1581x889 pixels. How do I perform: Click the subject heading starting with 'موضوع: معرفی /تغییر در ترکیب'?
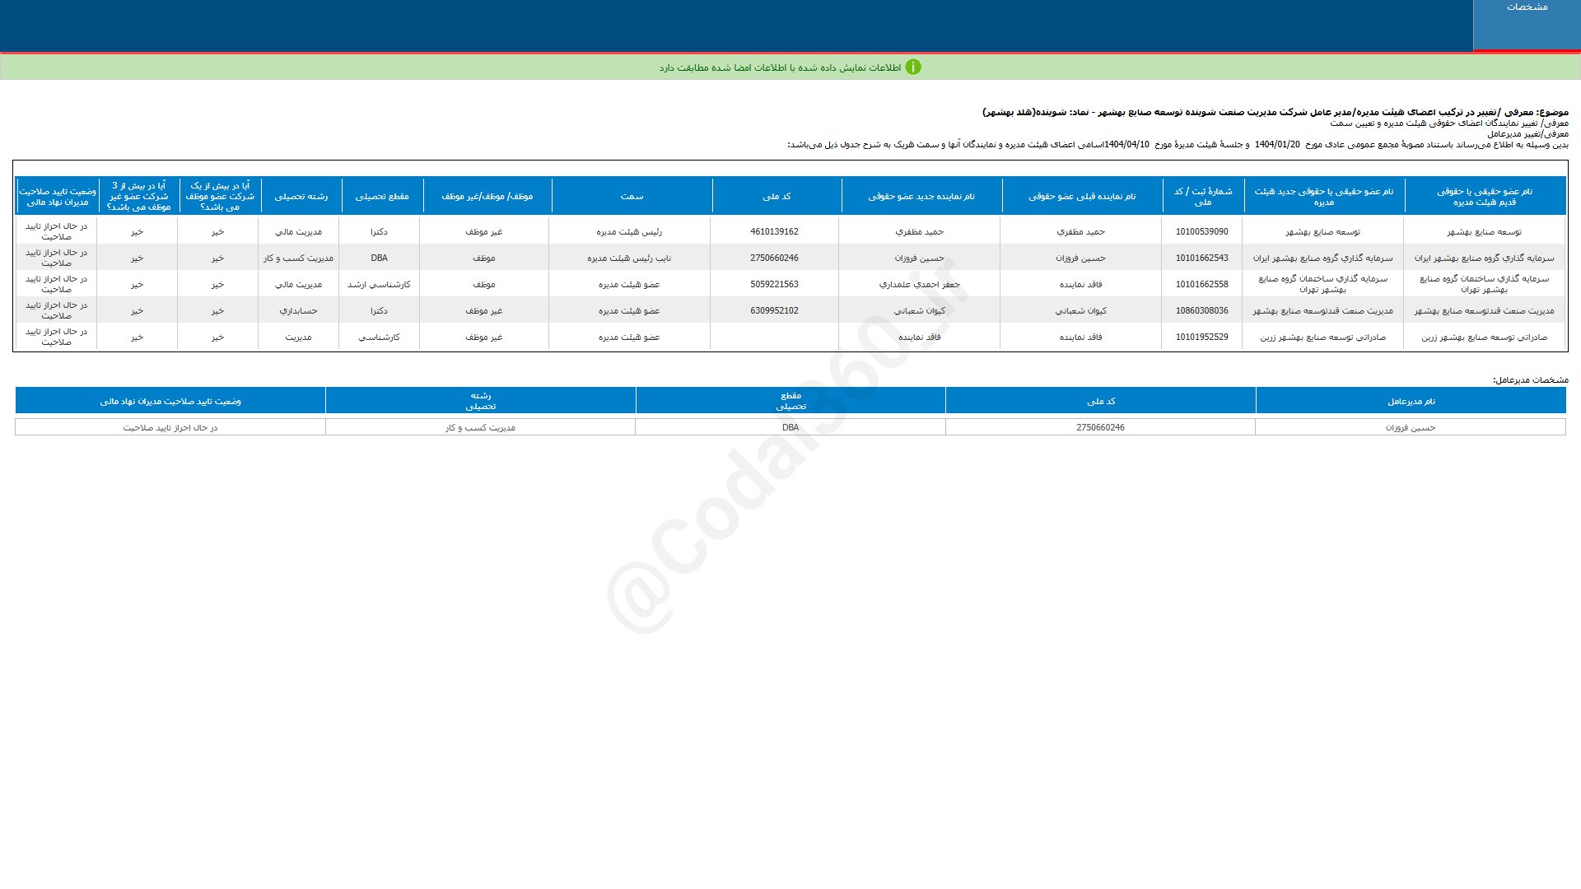1276,112
